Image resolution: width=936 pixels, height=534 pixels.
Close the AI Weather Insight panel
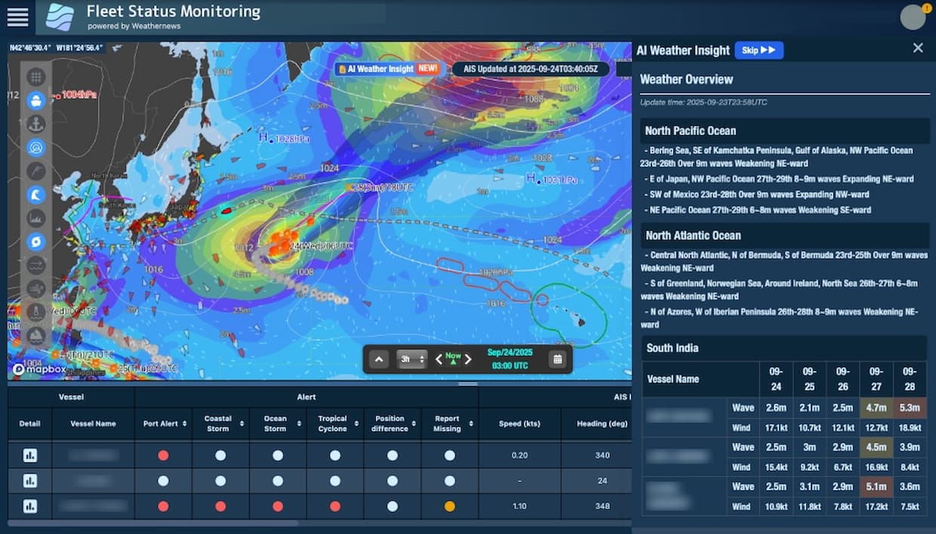coord(918,48)
